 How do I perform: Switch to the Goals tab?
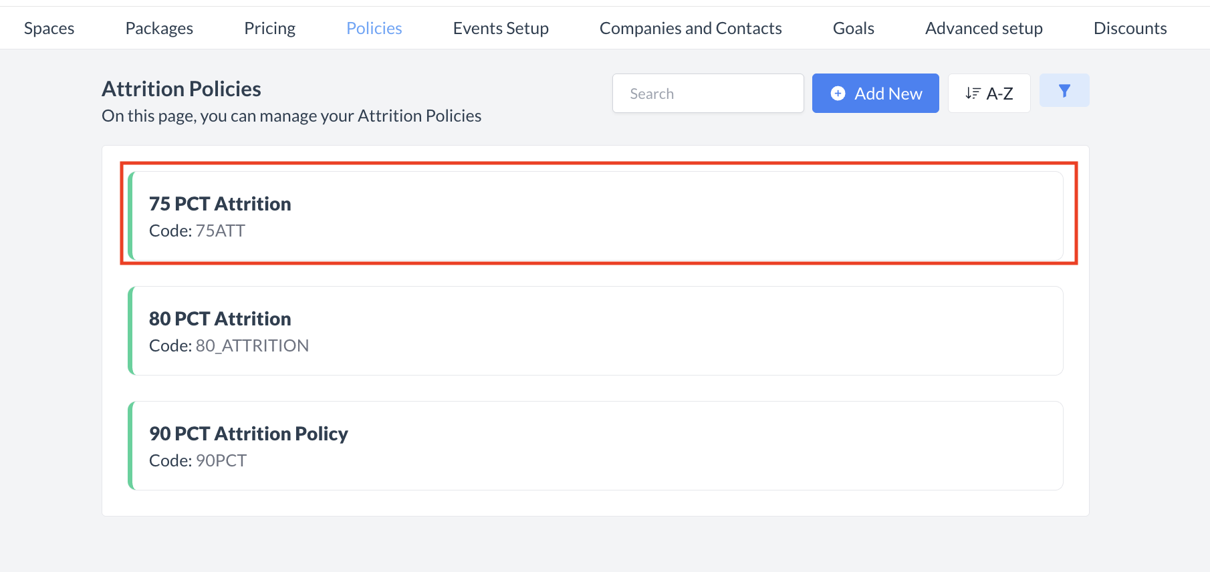[853, 28]
